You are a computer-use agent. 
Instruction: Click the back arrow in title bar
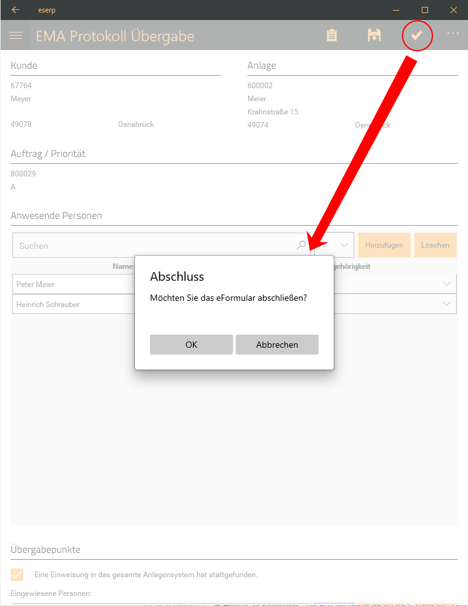[16, 10]
